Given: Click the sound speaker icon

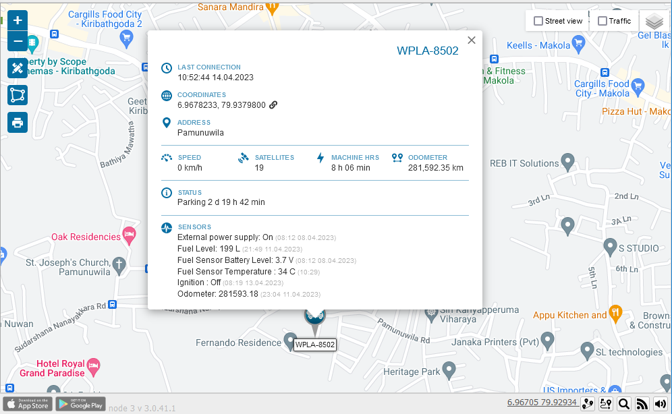Looking at the screenshot, I should [660, 403].
